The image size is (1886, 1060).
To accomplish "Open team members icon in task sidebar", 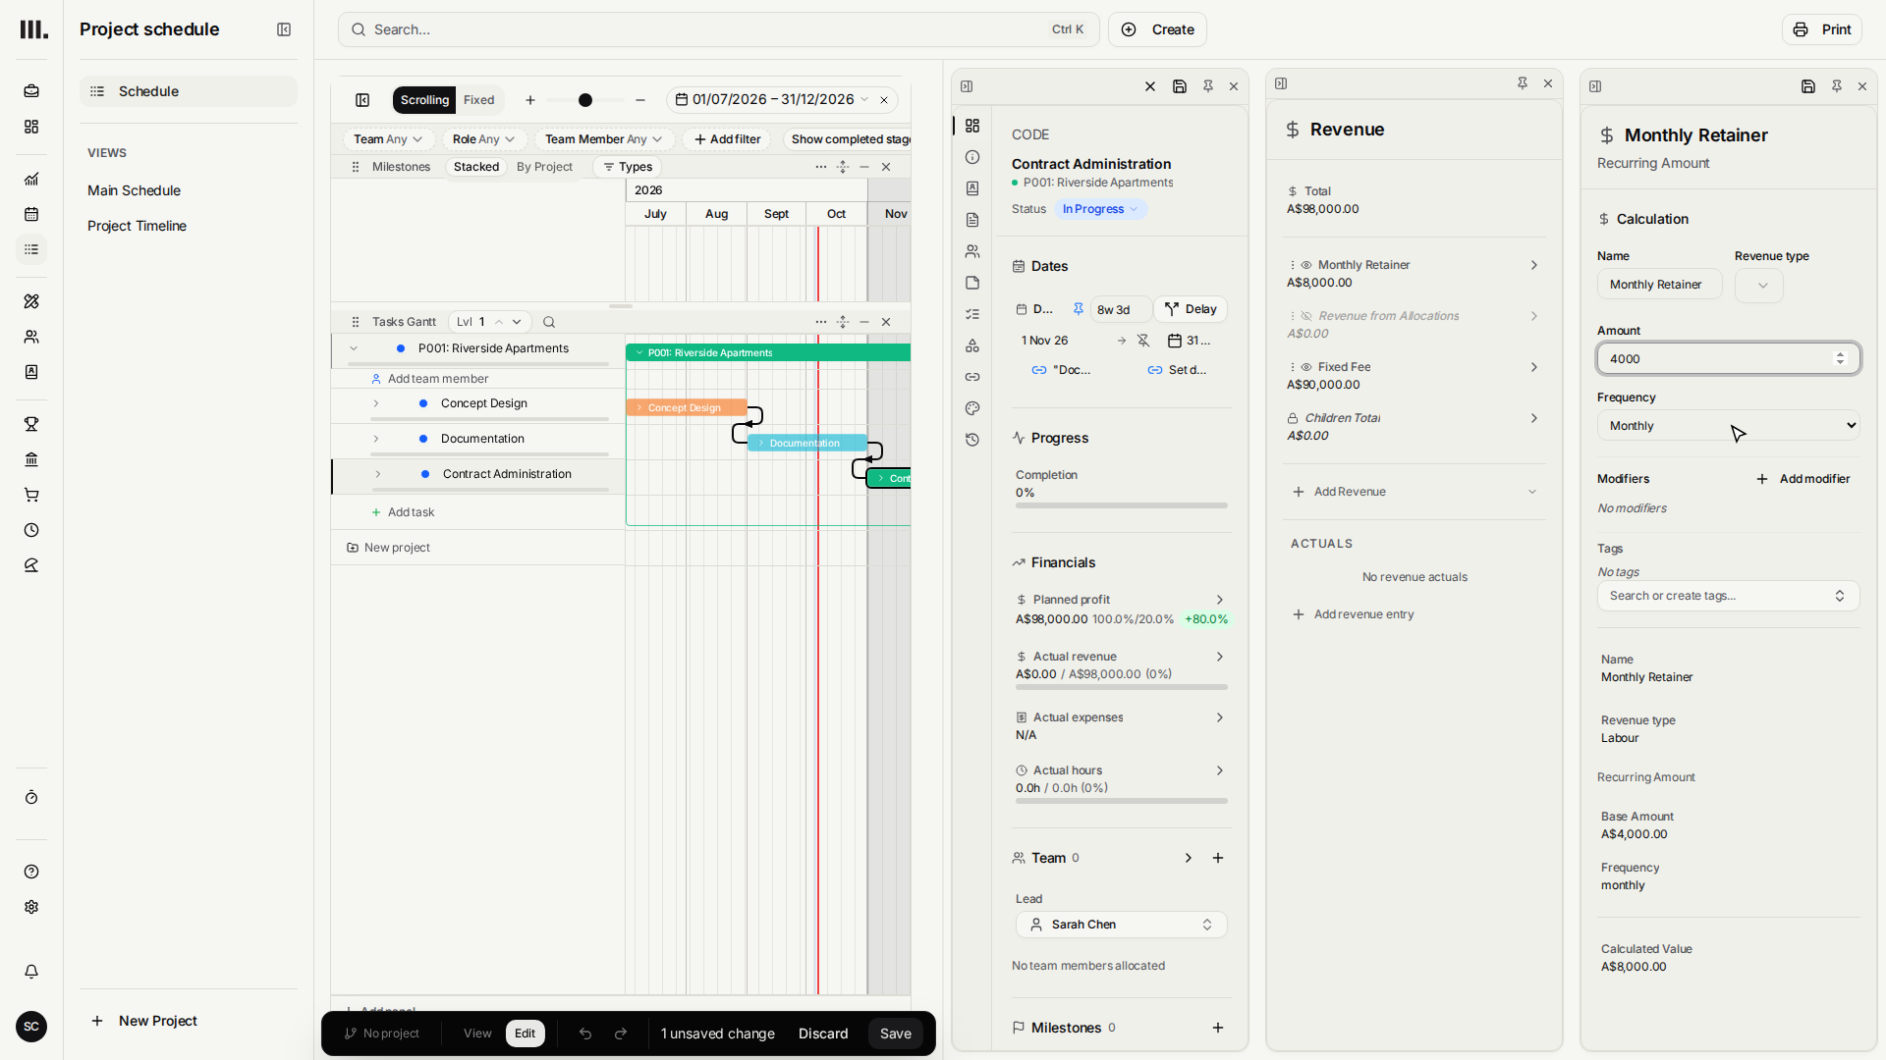I will [972, 251].
